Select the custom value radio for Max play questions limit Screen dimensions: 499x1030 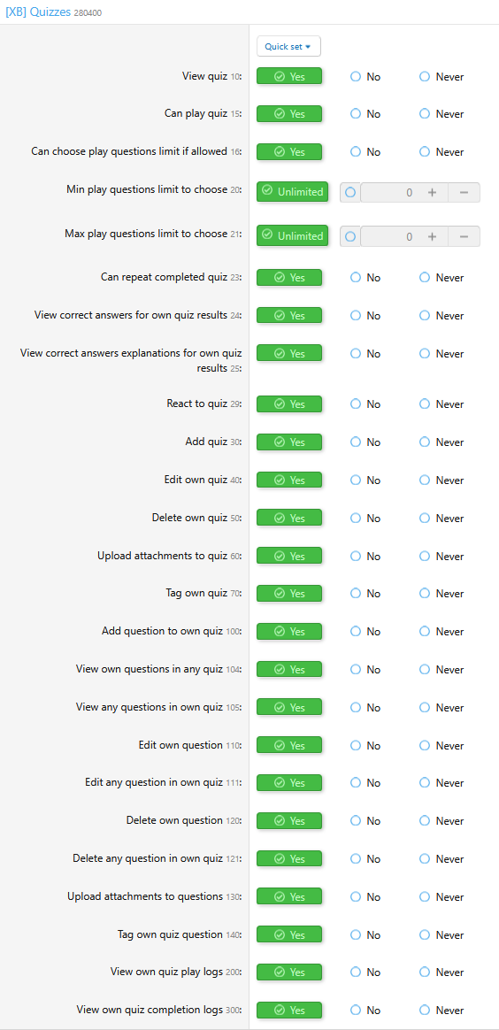[350, 236]
